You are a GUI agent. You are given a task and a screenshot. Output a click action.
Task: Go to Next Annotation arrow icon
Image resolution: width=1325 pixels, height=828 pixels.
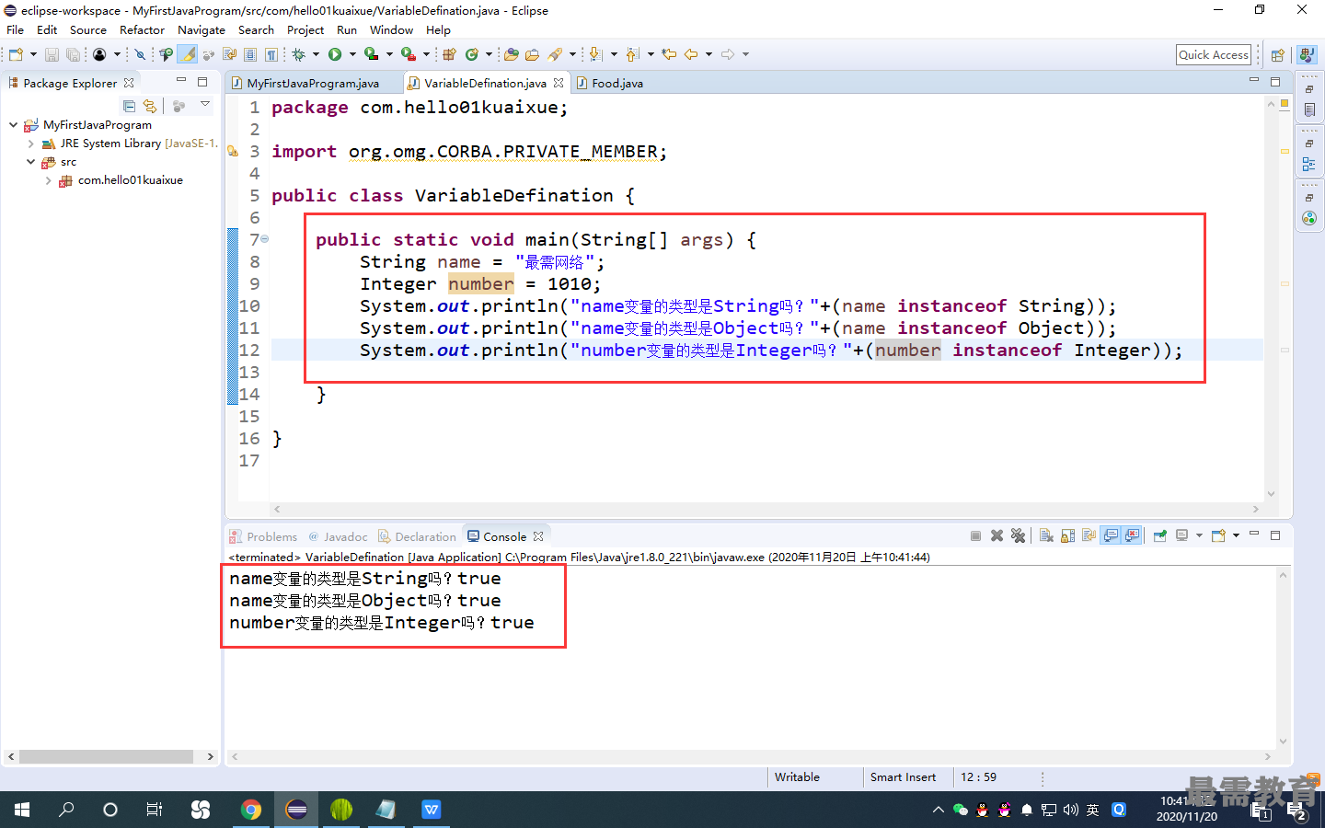pyautogui.click(x=594, y=54)
